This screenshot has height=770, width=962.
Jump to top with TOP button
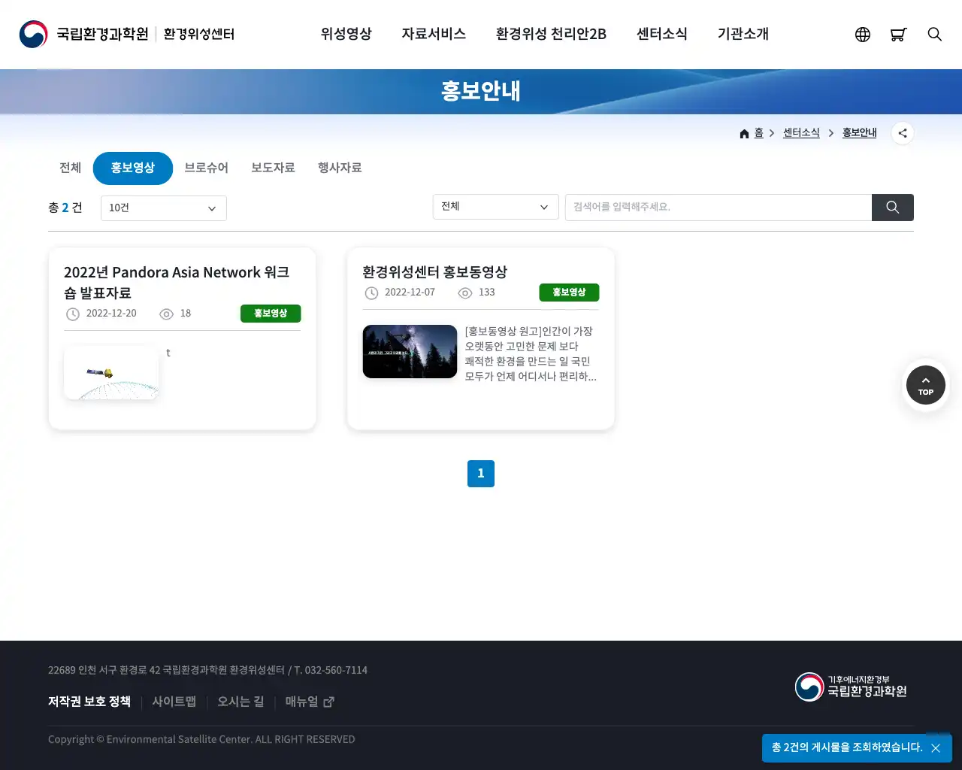(x=926, y=385)
